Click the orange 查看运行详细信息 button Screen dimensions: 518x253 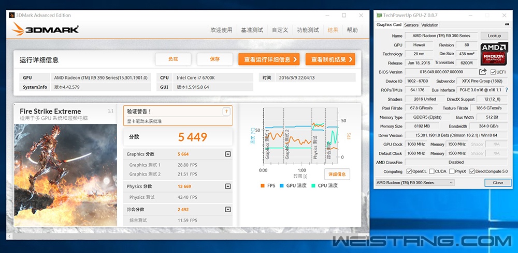point(269,59)
